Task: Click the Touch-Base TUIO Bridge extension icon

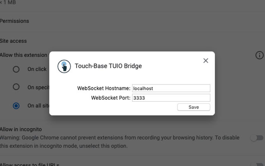Action: 64,66
